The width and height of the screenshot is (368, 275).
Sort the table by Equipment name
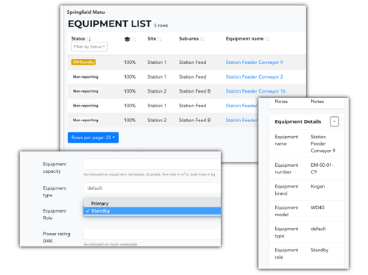tap(267, 39)
